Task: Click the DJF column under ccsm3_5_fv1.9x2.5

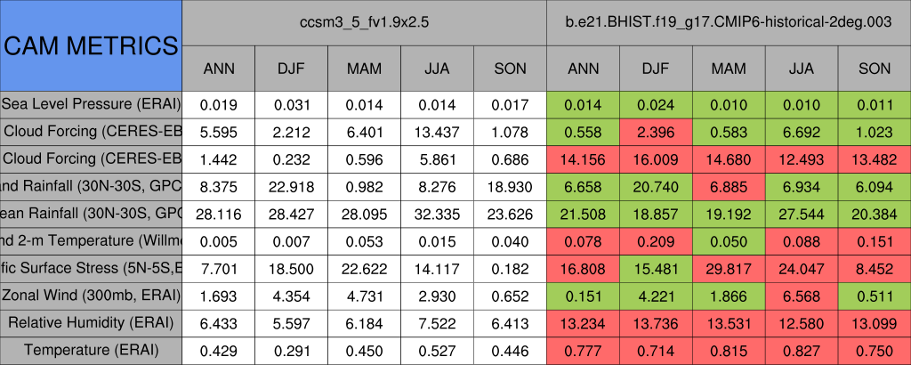Action: (x=291, y=68)
